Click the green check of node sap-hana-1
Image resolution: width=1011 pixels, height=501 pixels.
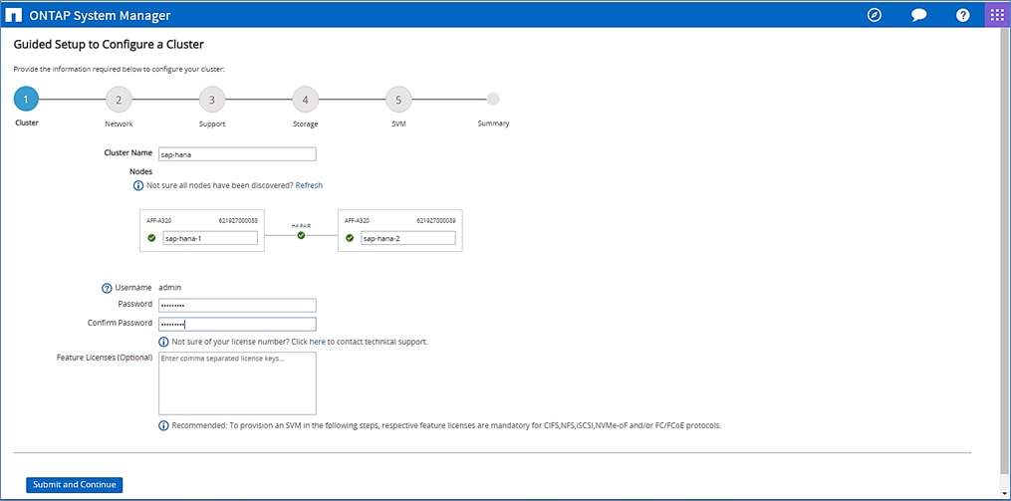151,238
